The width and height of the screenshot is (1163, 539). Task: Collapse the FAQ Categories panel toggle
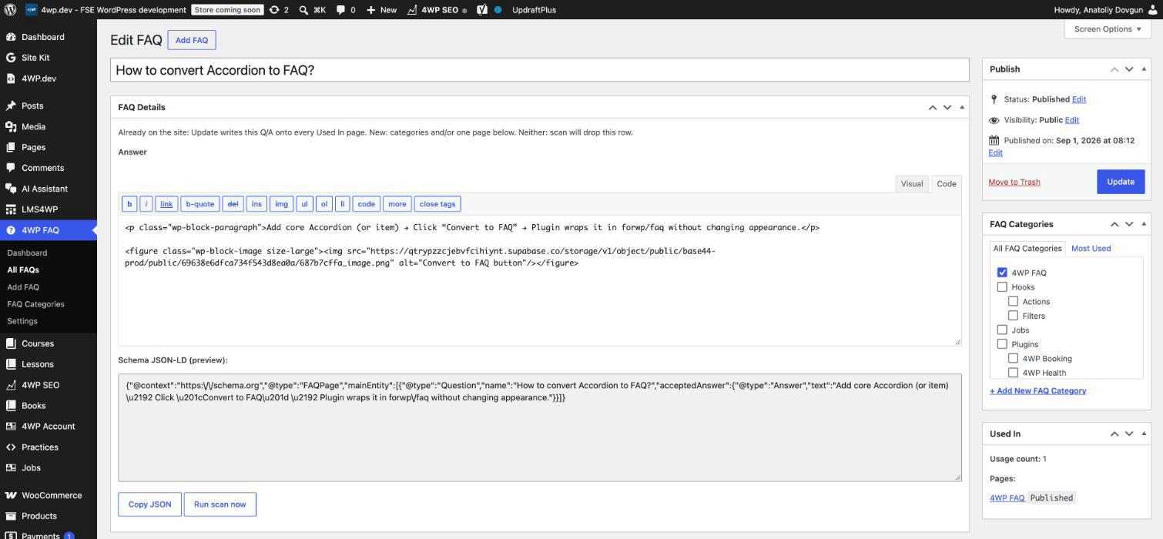1144,224
